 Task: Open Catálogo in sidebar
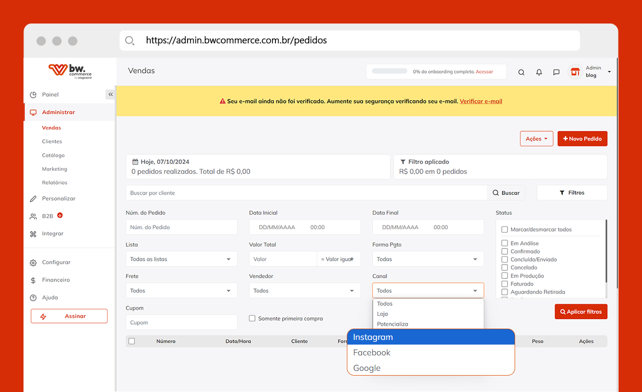53,155
